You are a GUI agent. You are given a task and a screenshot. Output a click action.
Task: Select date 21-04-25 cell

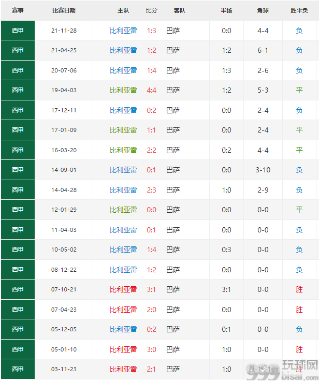coord(64,50)
